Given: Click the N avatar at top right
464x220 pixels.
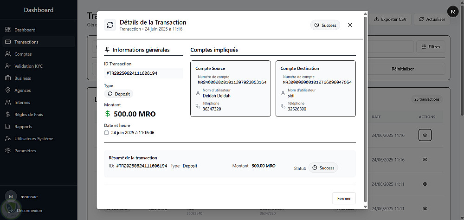Looking at the screenshot, I should [452, 12].
